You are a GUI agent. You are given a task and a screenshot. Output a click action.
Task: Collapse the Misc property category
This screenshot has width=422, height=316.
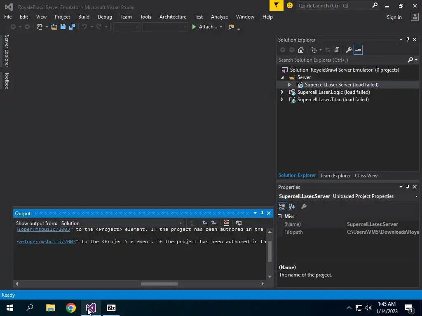(x=280, y=216)
